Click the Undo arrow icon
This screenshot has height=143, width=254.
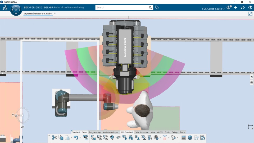pos(76,138)
